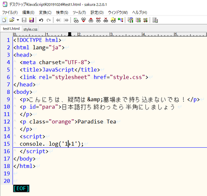
Task: Click line number 12 in the gutter
Action: point(7,122)
